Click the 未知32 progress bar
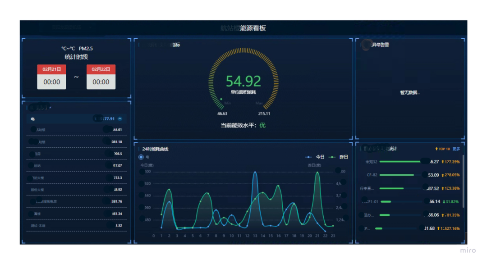487x264 pixels. coord(400,162)
